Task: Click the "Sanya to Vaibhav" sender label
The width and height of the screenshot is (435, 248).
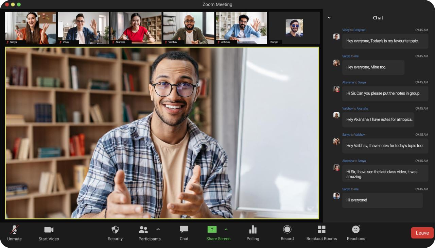Action: (353, 135)
